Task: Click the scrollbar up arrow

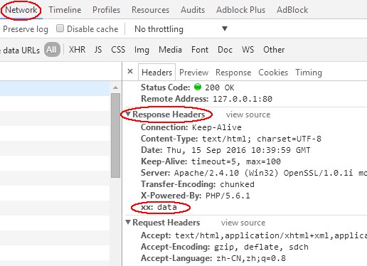Action: (115, 87)
